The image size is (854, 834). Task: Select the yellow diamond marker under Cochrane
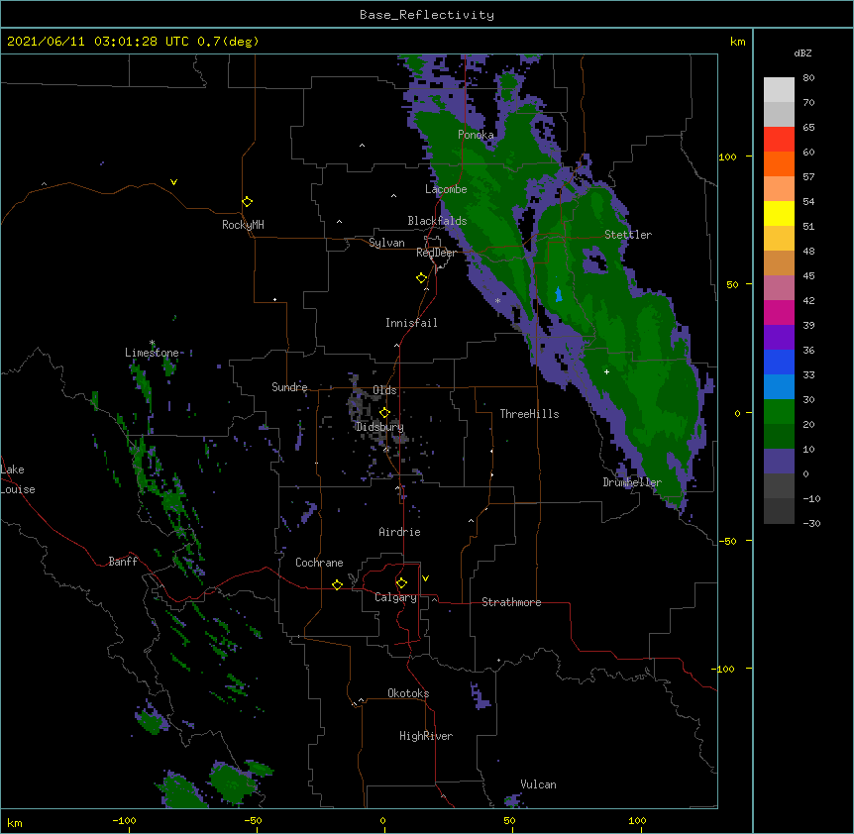[x=337, y=584]
